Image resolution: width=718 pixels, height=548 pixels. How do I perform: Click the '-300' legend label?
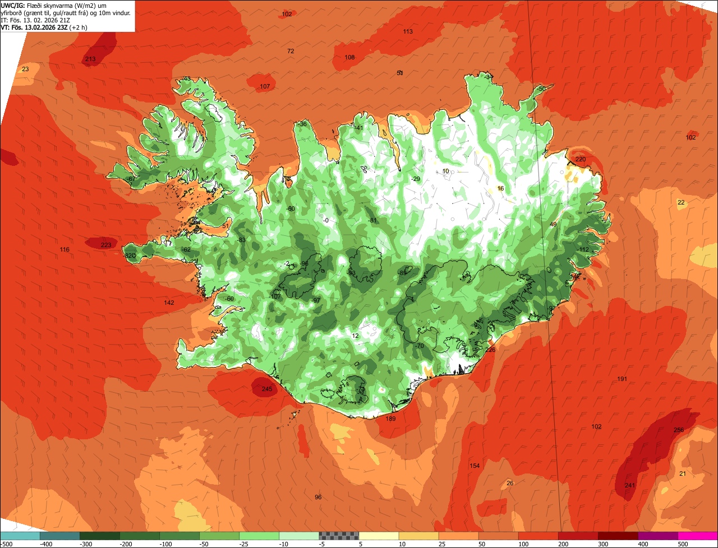[86, 544]
